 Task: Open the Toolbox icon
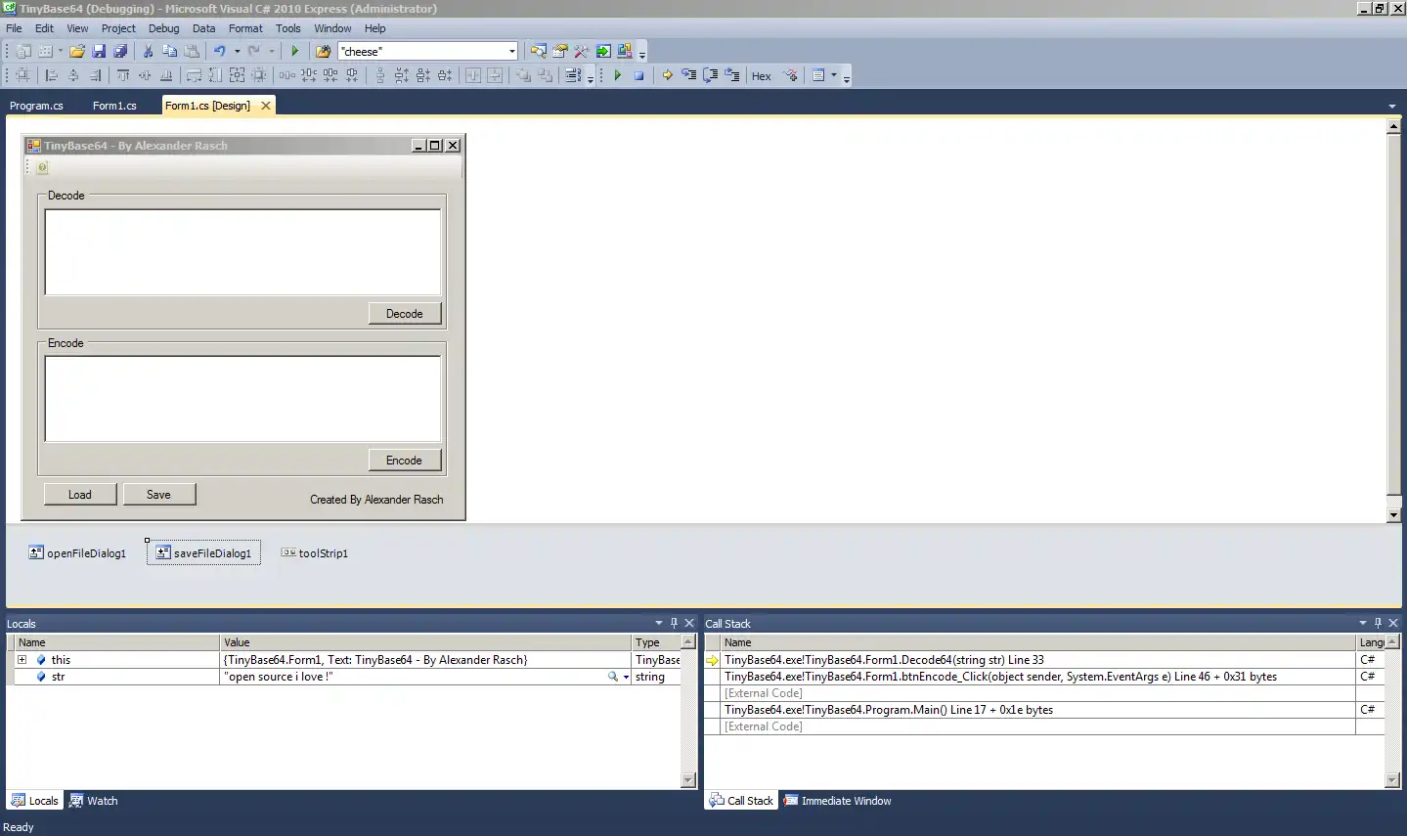[582, 51]
